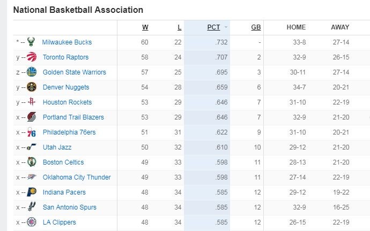Click the Portland Trail Blazers logo

pos(32,117)
